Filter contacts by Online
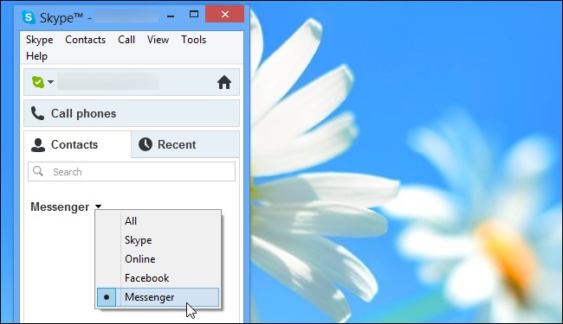 tap(158, 259)
